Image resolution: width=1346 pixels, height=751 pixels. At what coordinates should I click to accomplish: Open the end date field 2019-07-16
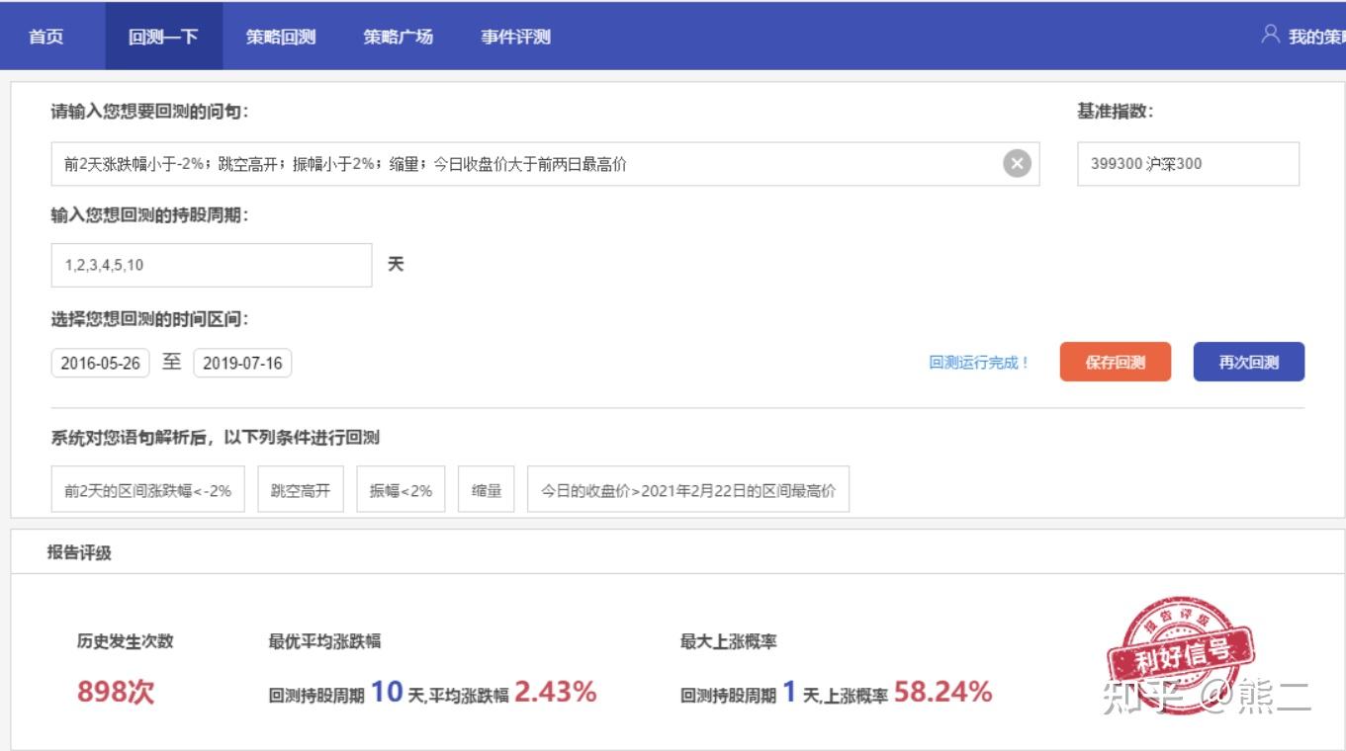point(242,363)
